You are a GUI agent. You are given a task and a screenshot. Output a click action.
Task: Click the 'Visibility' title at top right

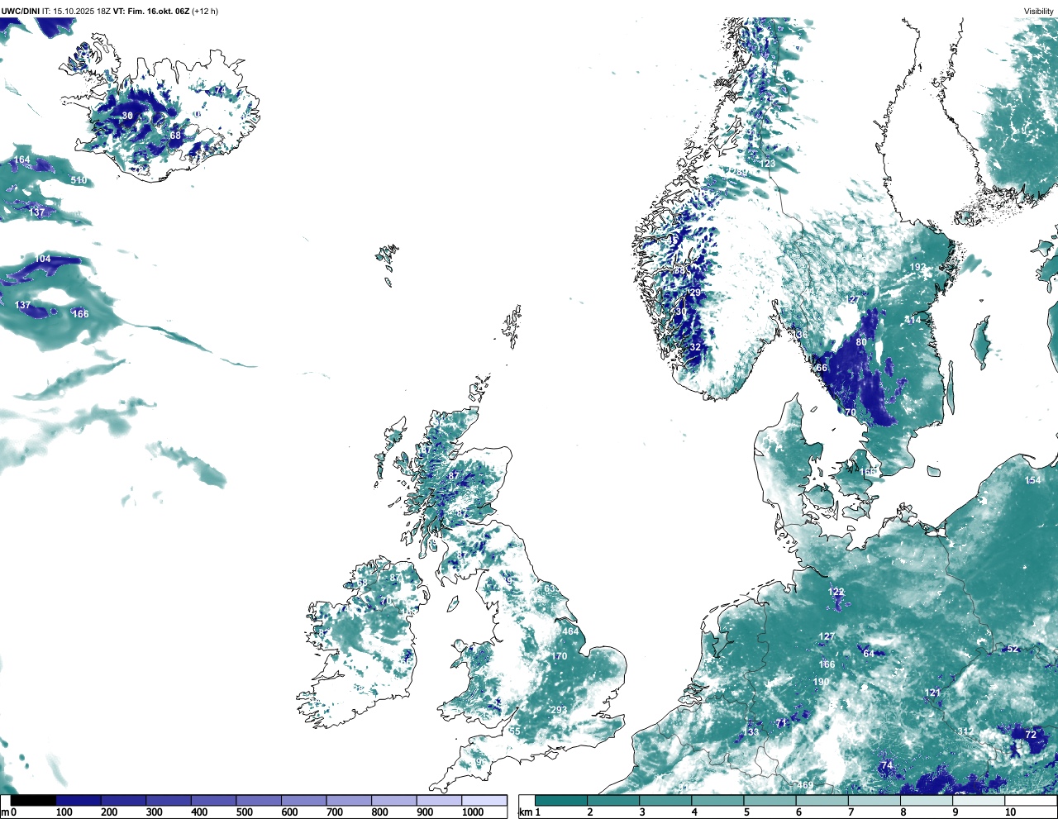tap(1039, 12)
